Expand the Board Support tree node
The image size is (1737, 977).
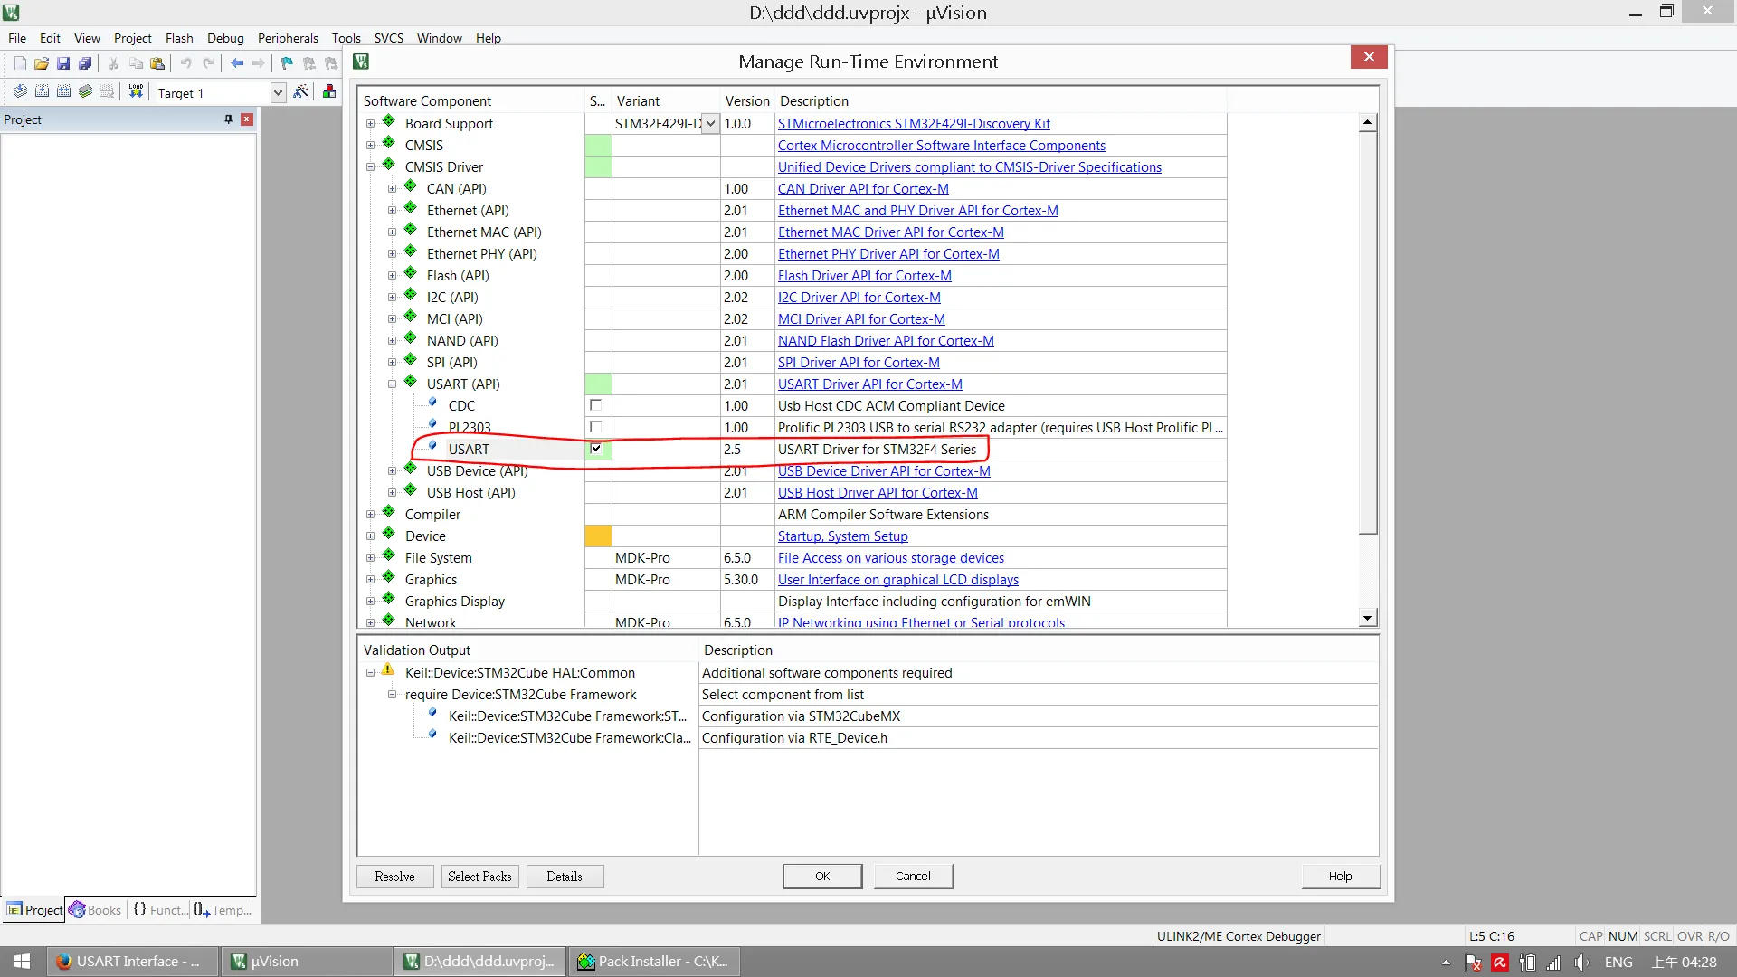coord(370,123)
